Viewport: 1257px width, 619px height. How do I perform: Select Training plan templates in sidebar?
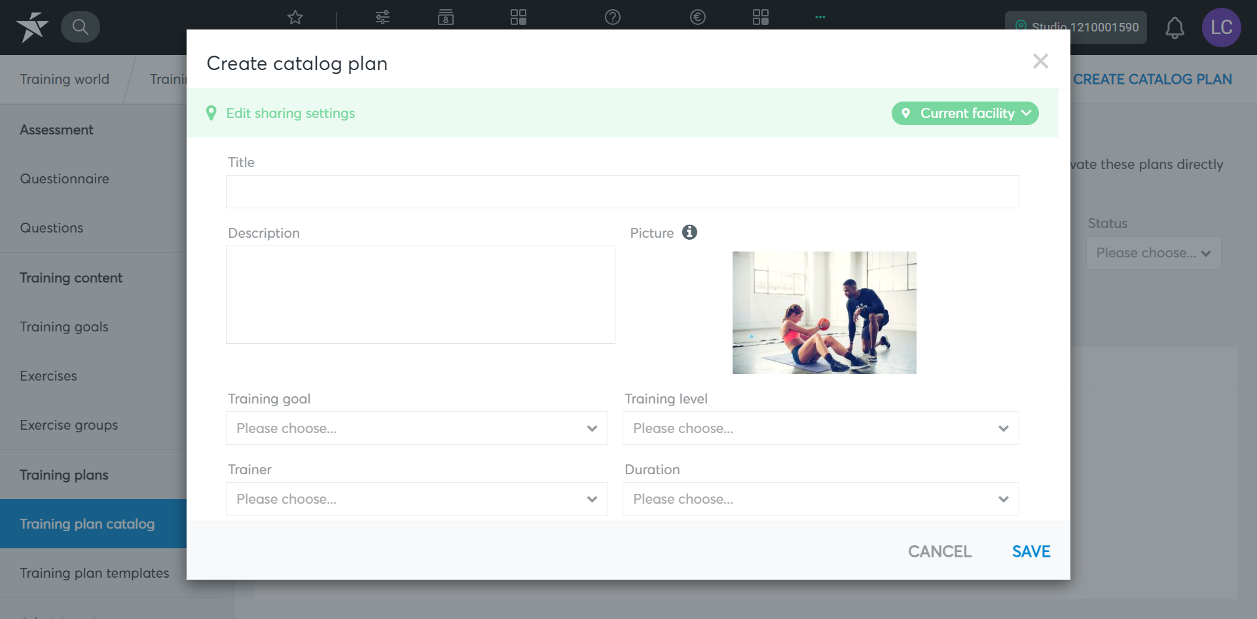coord(94,573)
